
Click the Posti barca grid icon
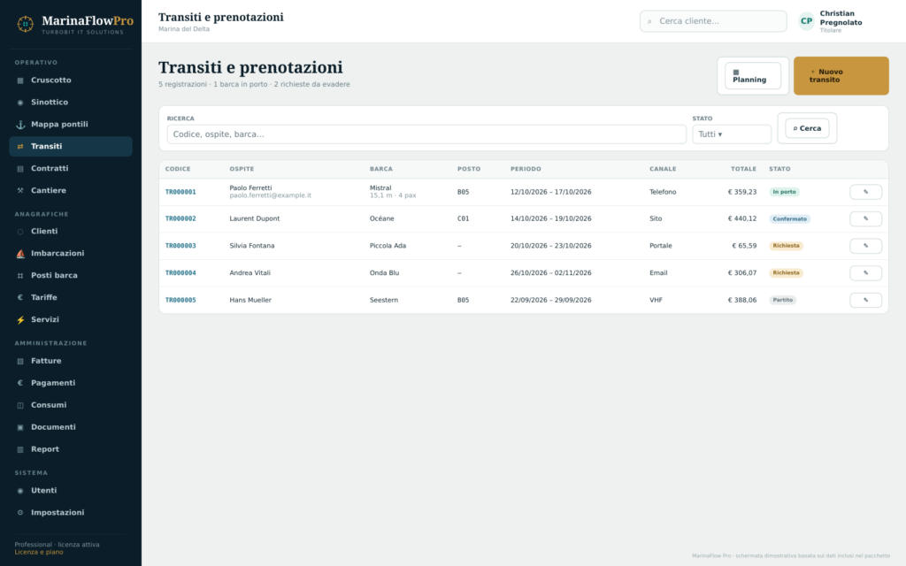(20, 276)
